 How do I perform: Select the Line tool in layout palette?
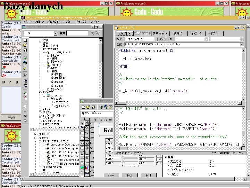[87, 133]
